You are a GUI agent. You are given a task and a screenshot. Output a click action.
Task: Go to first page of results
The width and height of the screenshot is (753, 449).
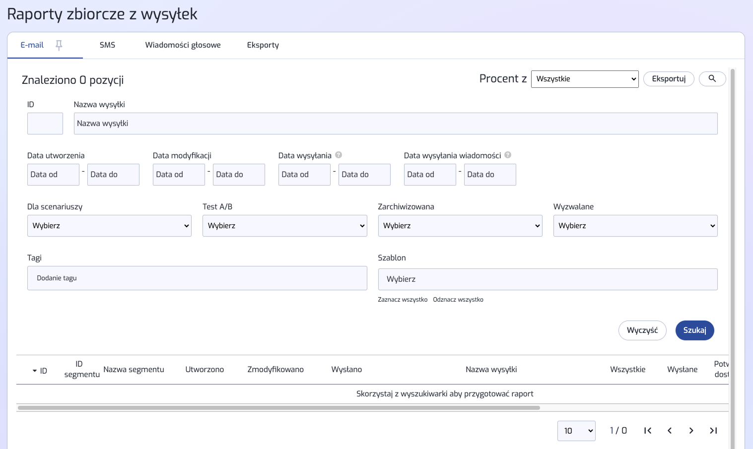coord(647,431)
